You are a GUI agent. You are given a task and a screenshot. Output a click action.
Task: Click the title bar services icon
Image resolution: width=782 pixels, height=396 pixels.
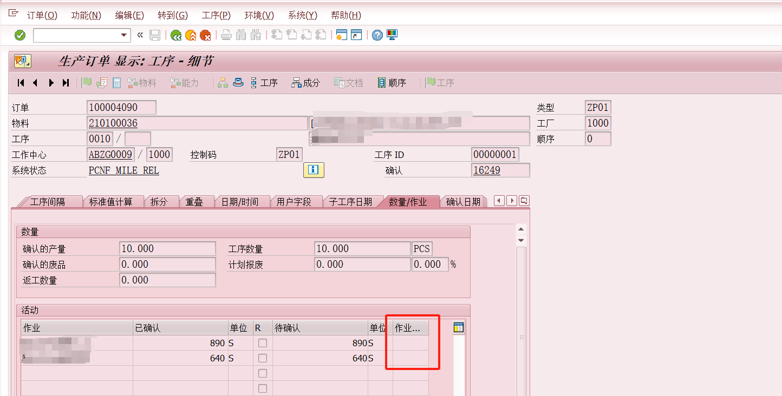23,62
